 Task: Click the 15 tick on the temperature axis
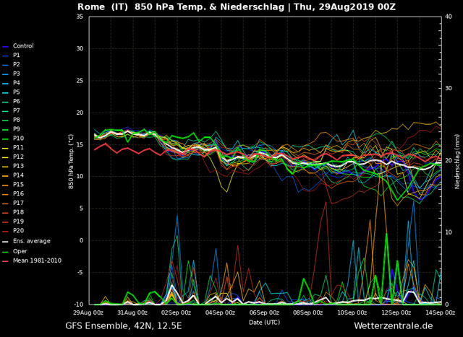click(x=80, y=144)
